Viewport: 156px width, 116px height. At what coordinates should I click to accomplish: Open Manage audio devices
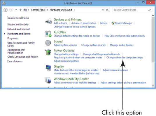click(122, 45)
